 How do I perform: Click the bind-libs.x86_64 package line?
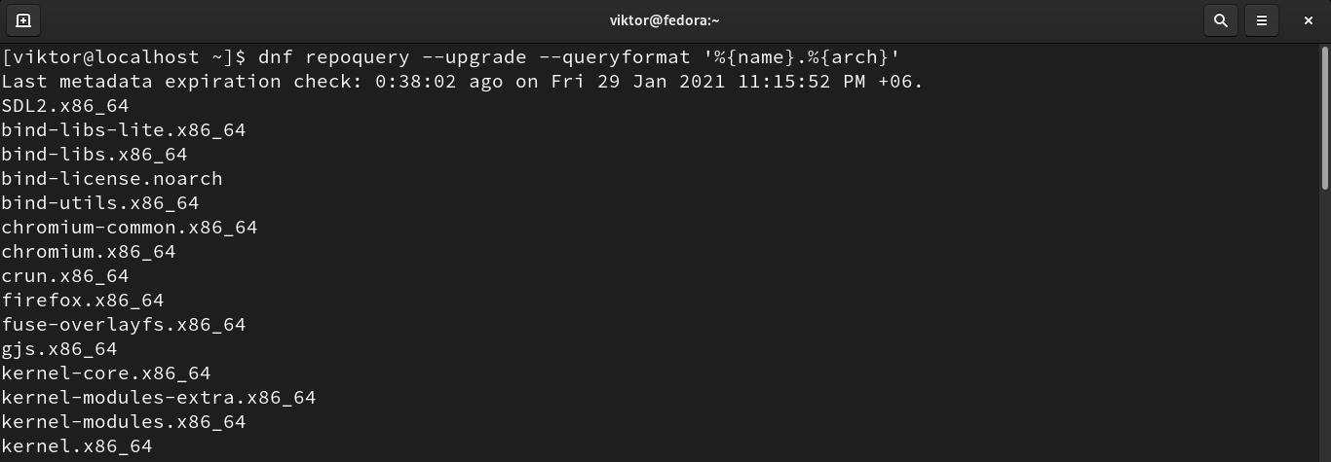95,155
